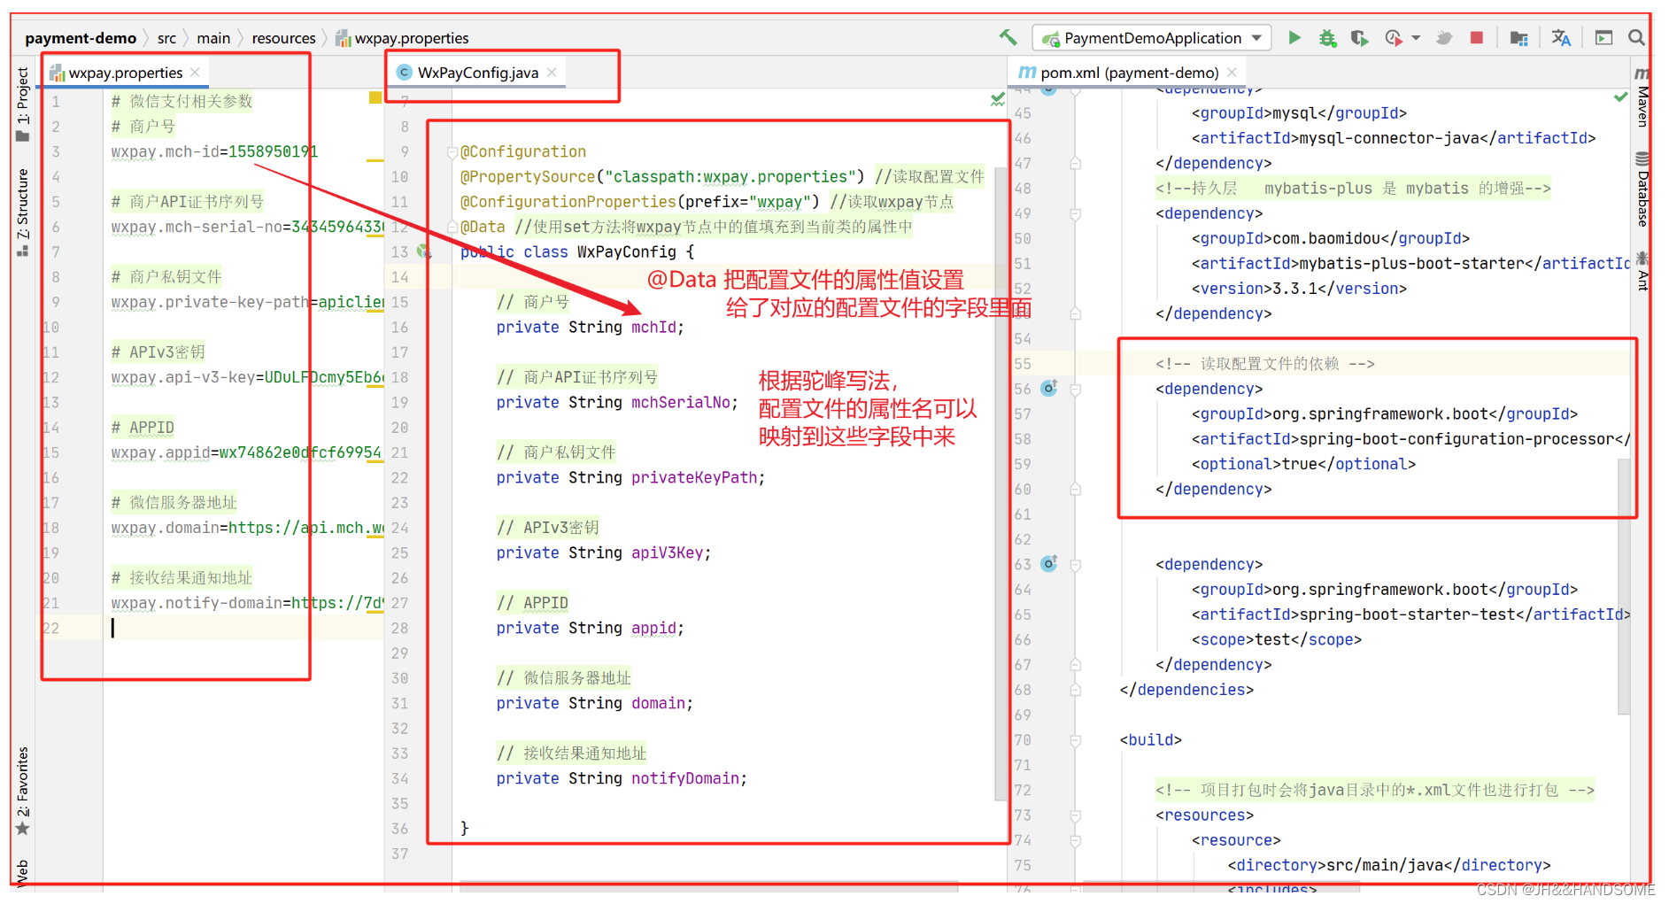Image resolution: width=1669 pixels, height=904 pixels.
Task: Click spring-boot-configuration-processor artifactId in pom.xml
Action: (1410, 439)
